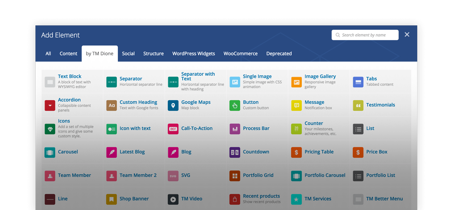The width and height of the screenshot is (452, 210).
Task: Close the Add Element dialog
Action: (407, 35)
